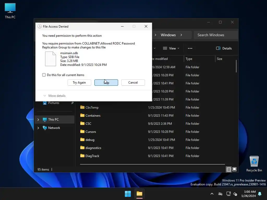Click the Cursors folder icon

[82, 132]
